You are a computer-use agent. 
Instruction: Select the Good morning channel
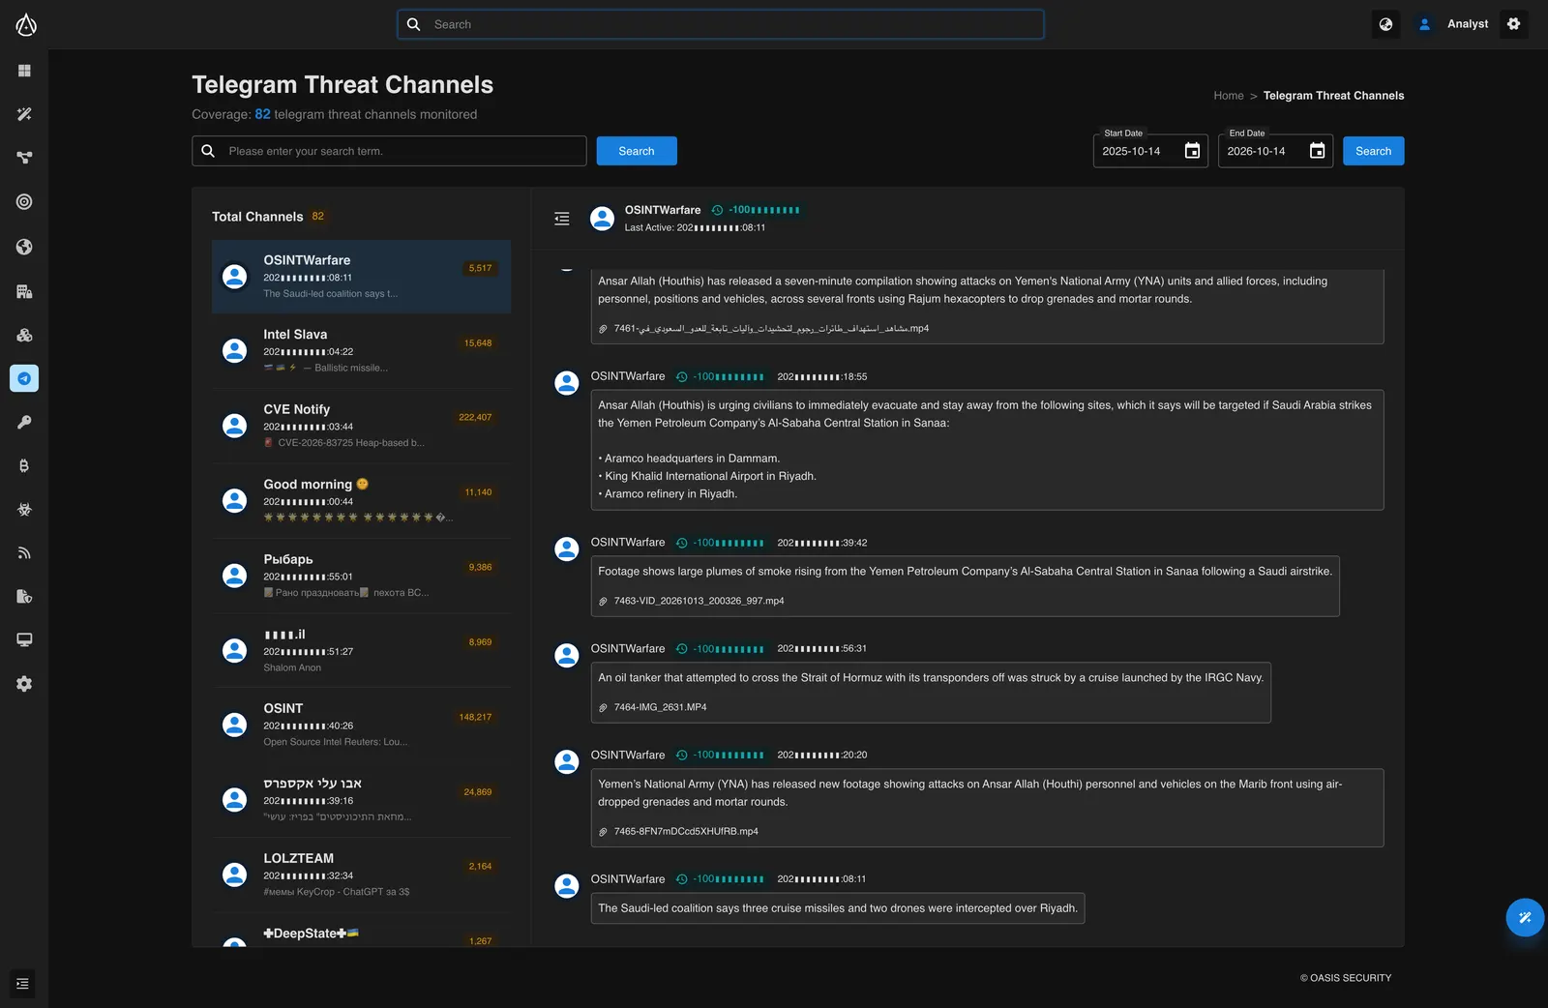(361, 501)
